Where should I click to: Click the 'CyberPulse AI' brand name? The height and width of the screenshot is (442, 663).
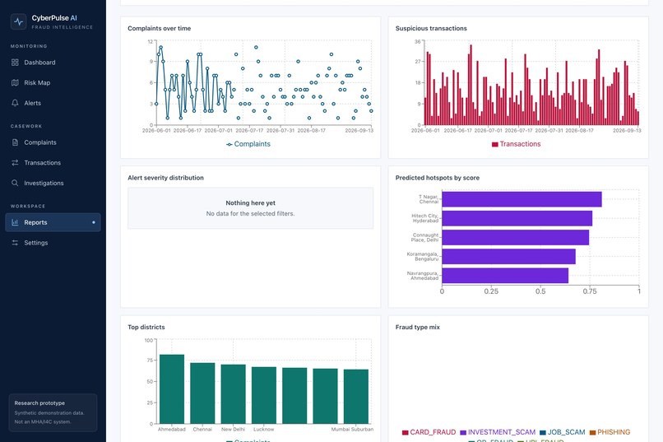click(x=54, y=18)
